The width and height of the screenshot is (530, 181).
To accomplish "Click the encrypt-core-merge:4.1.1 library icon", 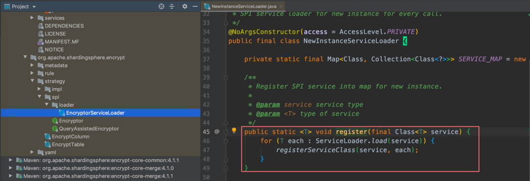I will click(19, 176).
